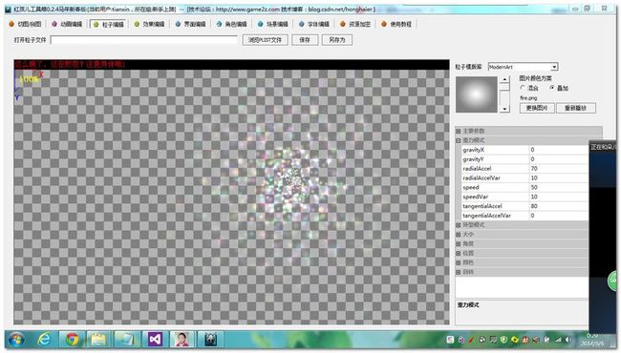
Task: Click the Sogou input S icon in the tray
Action: pos(450,339)
